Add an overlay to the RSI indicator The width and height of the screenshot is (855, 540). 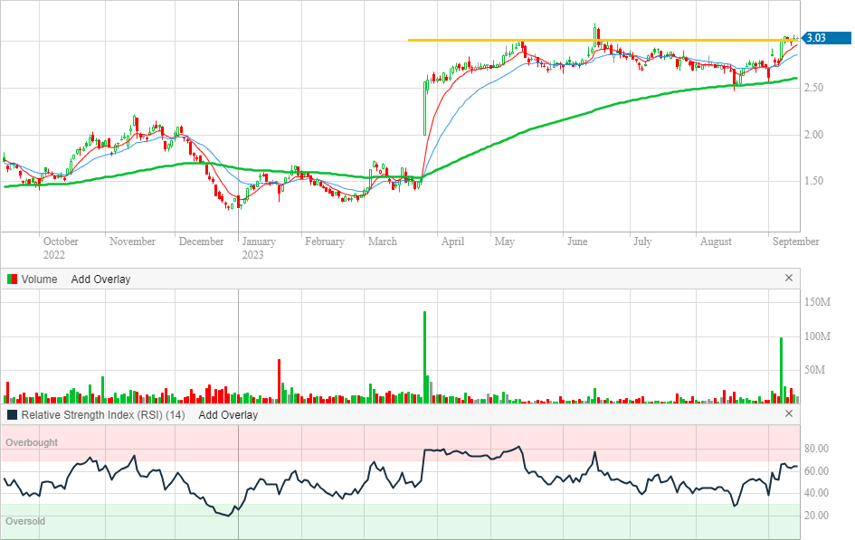coord(228,415)
